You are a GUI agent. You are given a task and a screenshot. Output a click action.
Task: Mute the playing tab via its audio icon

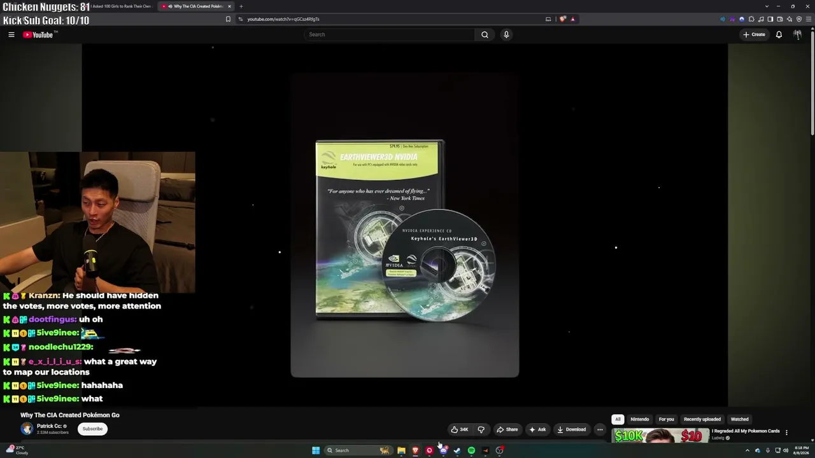coord(170,6)
